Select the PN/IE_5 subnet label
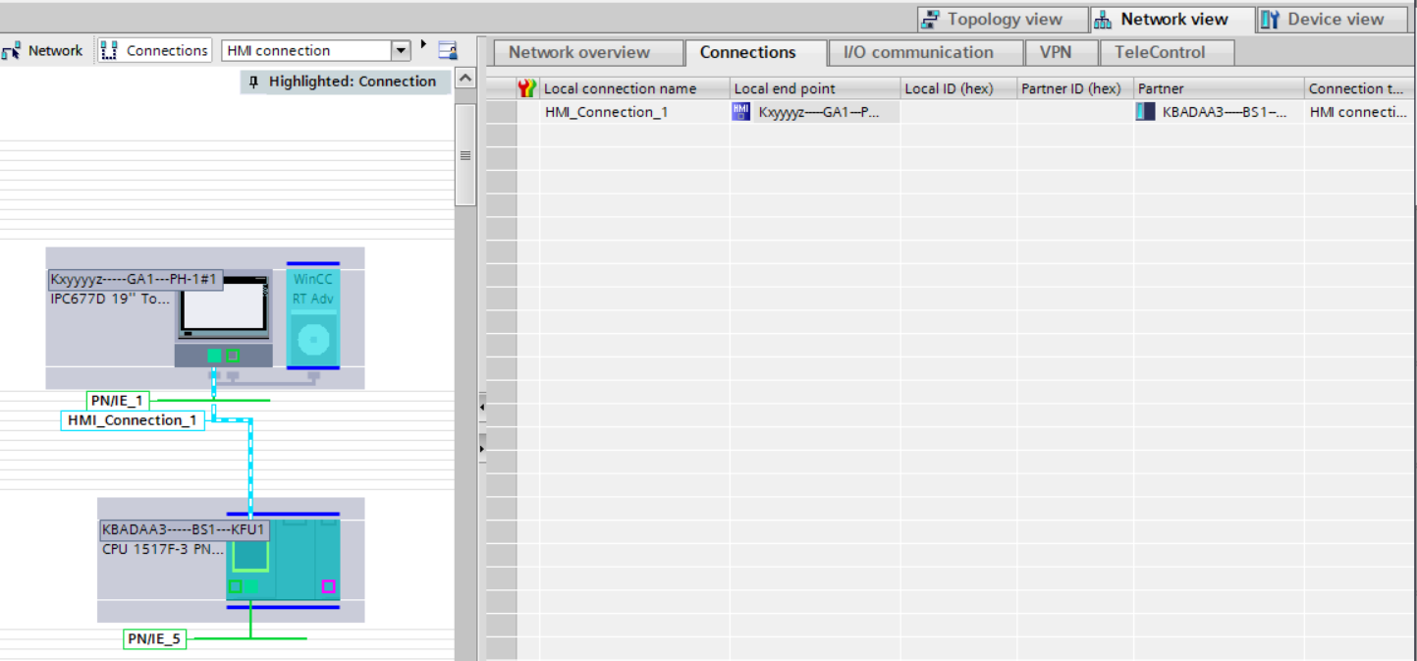1417x661 pixels. point(155,638)
